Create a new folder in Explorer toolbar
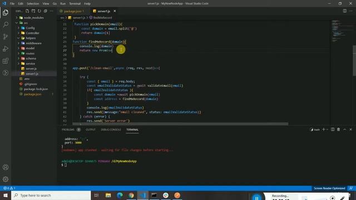Screen dimensions: 356x200 click(33, 11)
